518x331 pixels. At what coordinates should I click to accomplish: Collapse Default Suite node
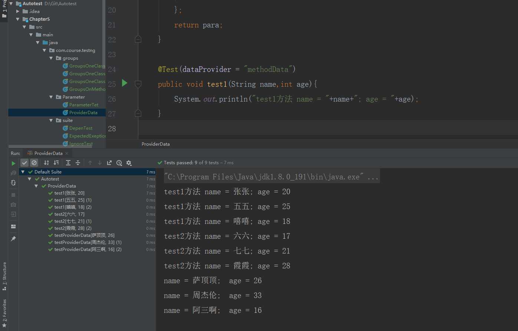tap(23, 172)
